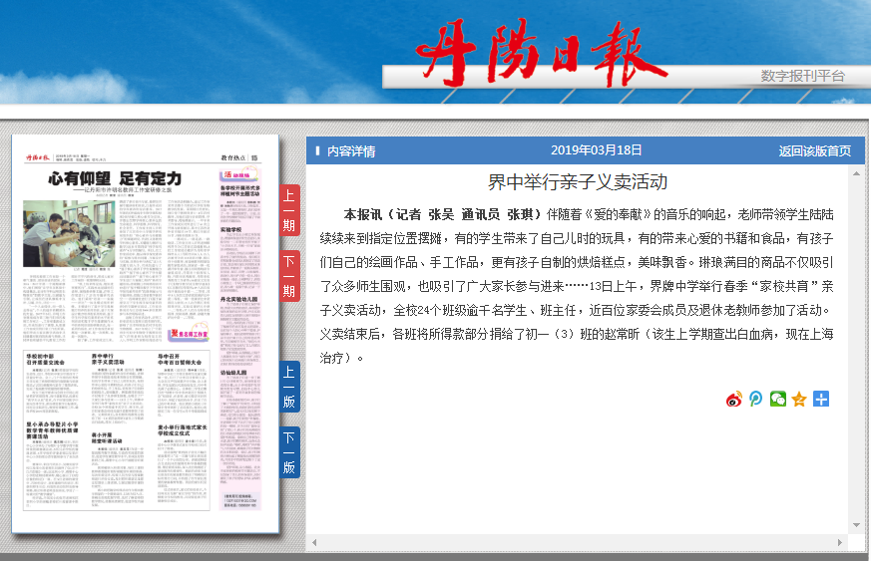Click the date 2019年03月18日
Screen dimensions: 871x561
tap(596, 150)
